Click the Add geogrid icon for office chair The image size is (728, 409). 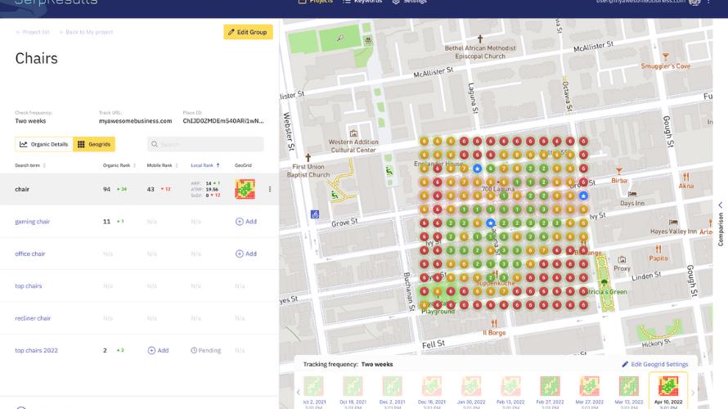click(245, 254)
